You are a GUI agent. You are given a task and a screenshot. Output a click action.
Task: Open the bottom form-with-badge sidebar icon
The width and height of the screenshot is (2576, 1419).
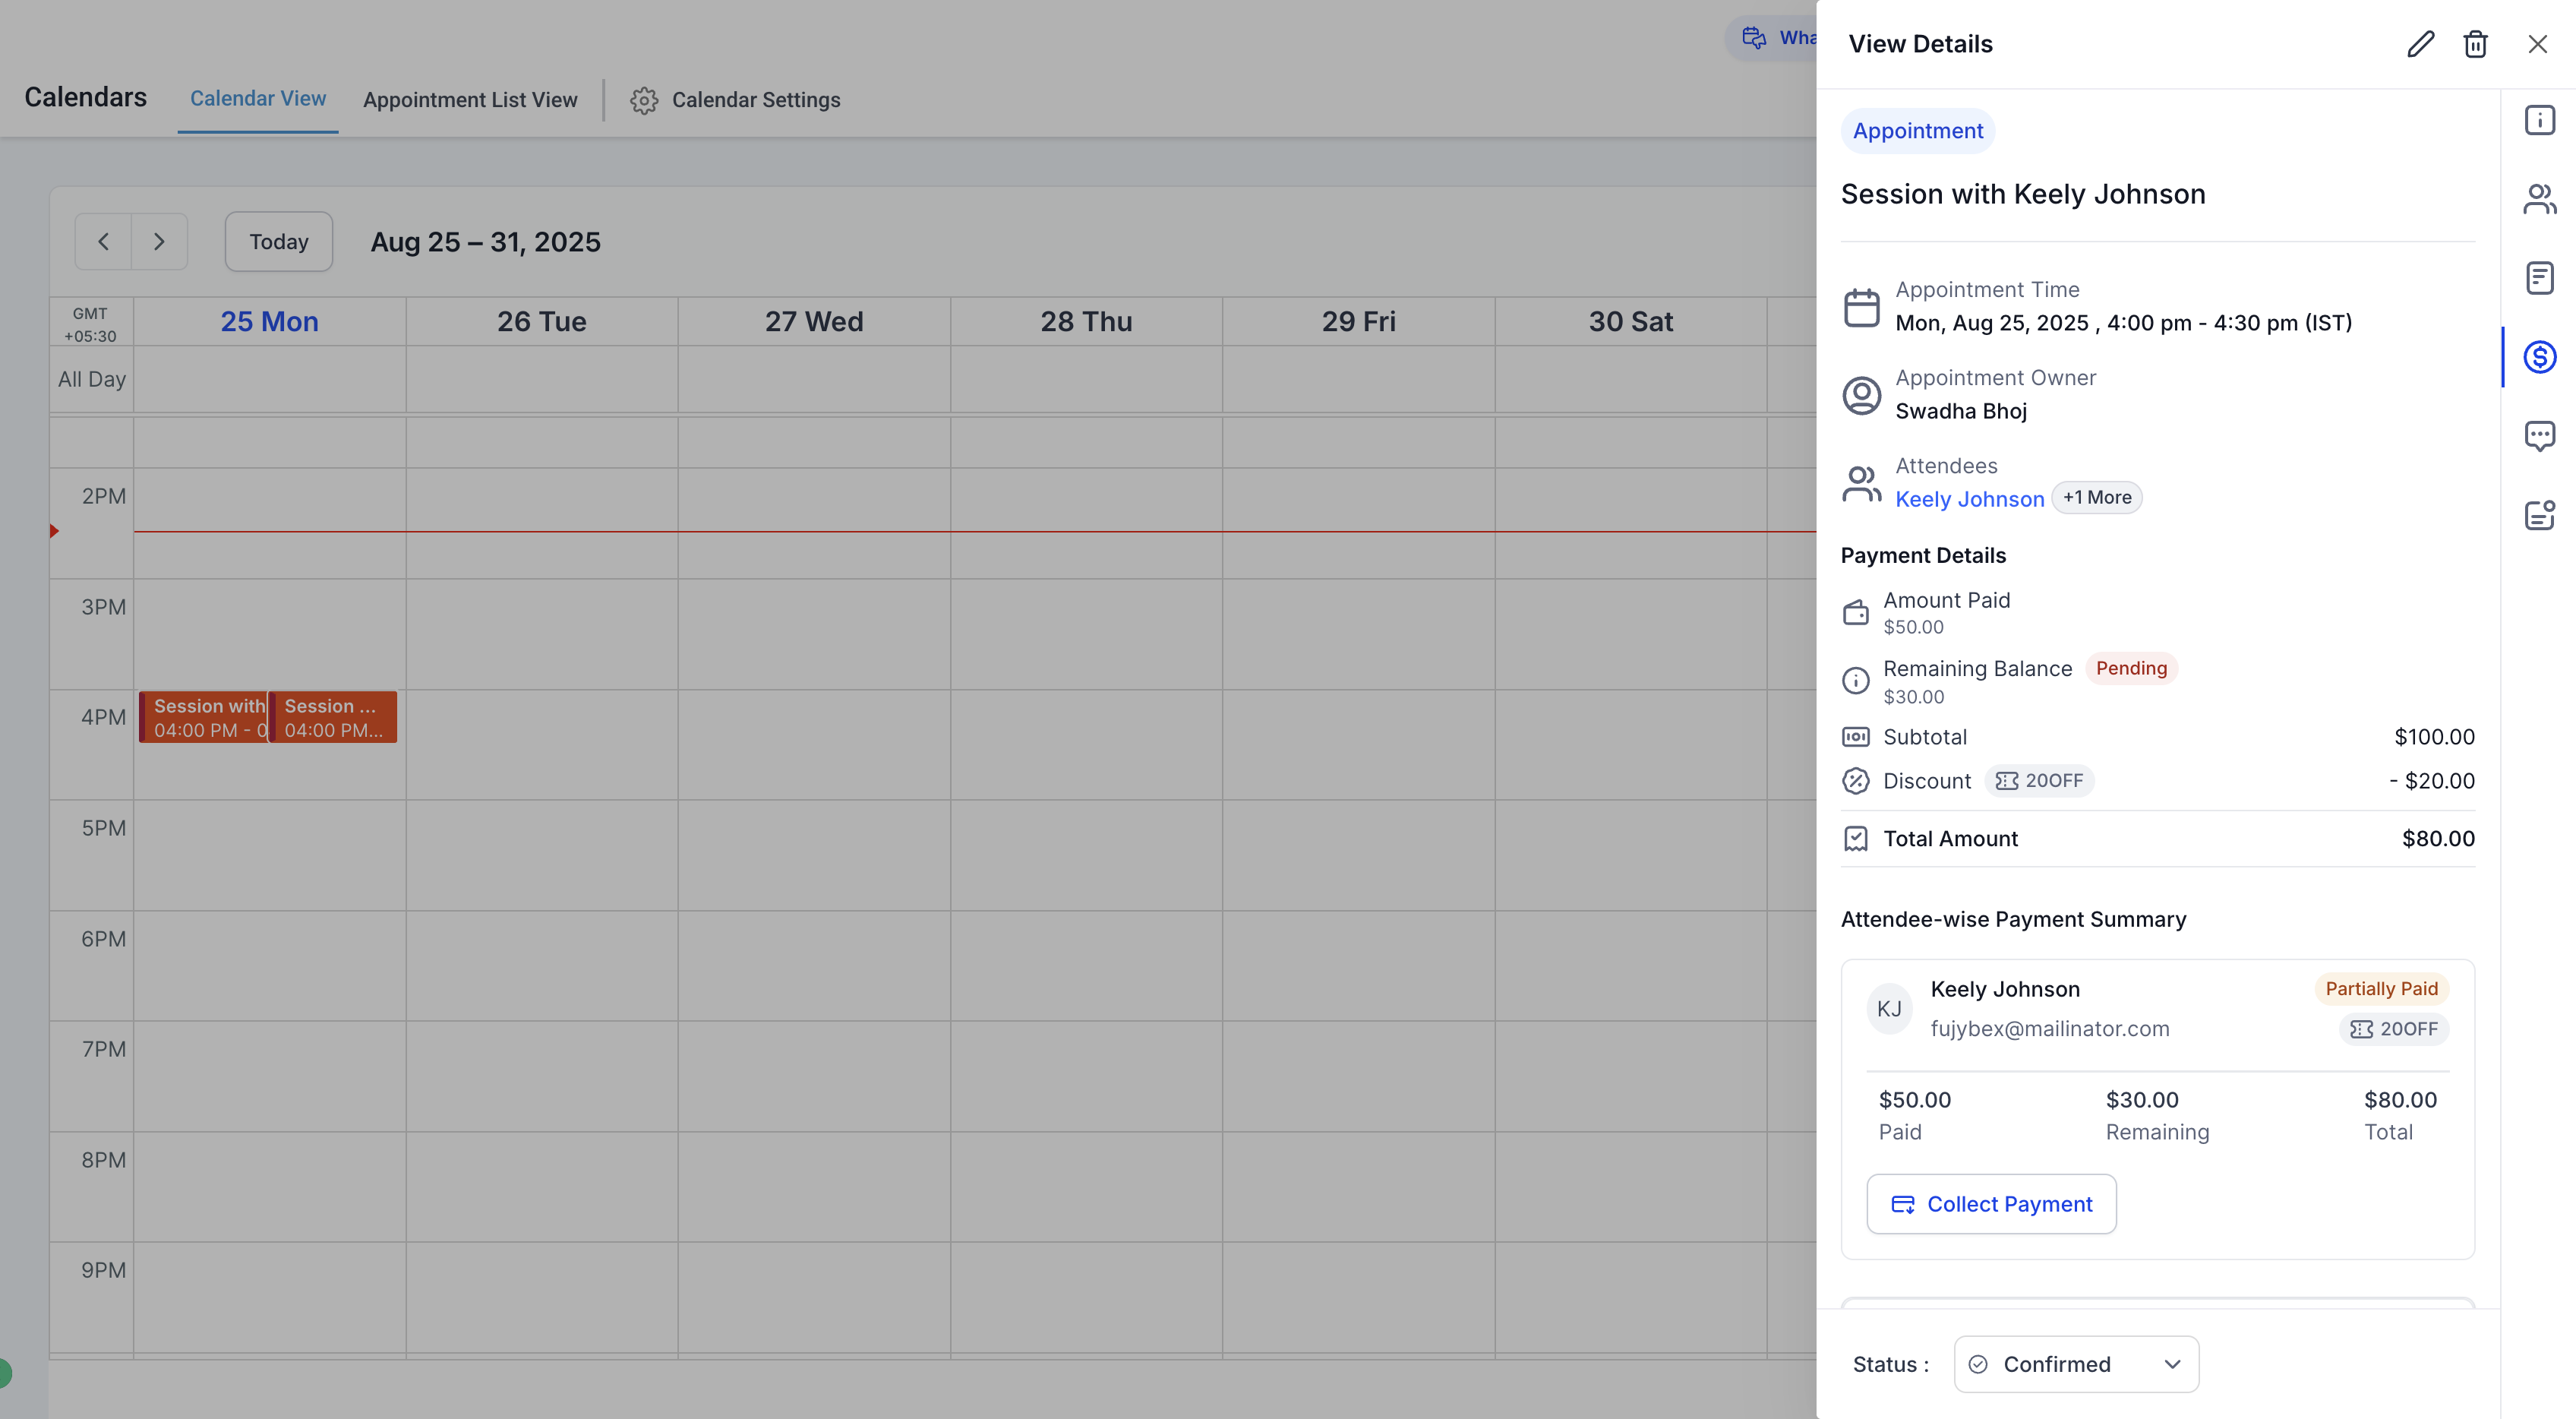2539,515
